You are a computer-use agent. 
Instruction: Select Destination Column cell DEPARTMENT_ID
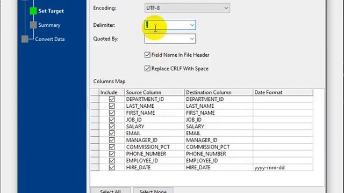tap(219, 99)
